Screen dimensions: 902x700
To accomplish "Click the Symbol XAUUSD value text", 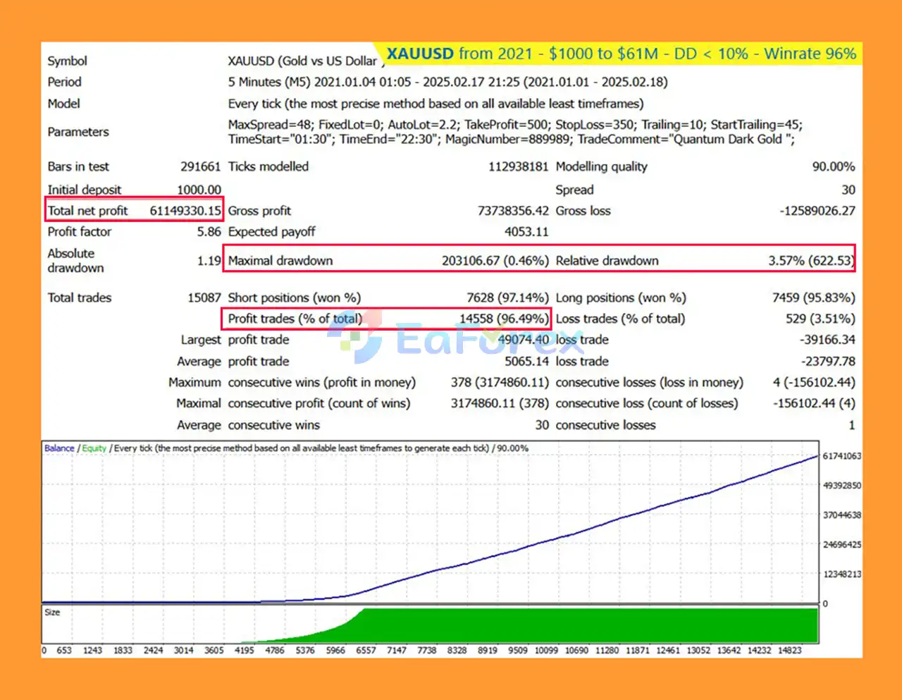I will click(303, 61).
